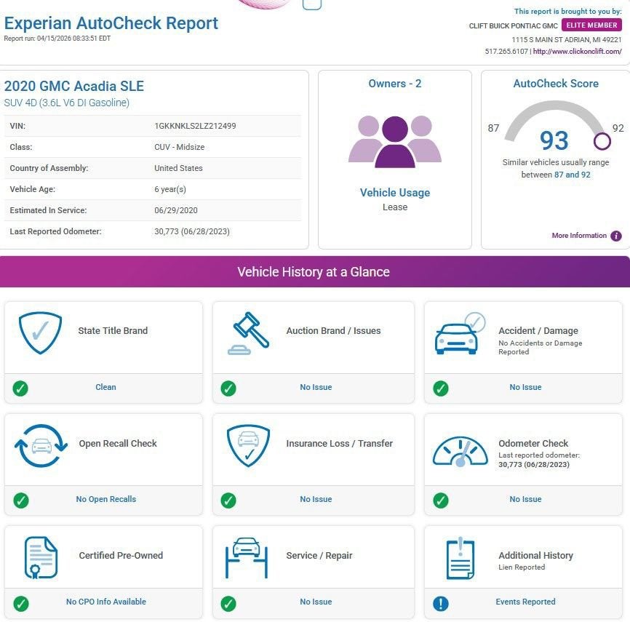Click the Certified Pre-Owned card title

[x=121, y=555]
